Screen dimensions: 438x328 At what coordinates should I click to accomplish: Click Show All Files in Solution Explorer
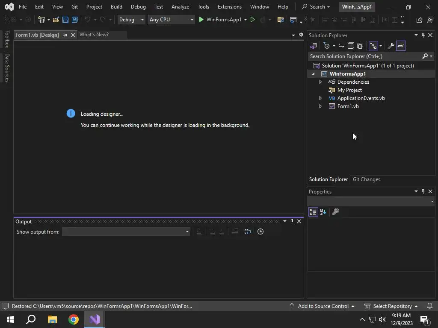point(360,45)
